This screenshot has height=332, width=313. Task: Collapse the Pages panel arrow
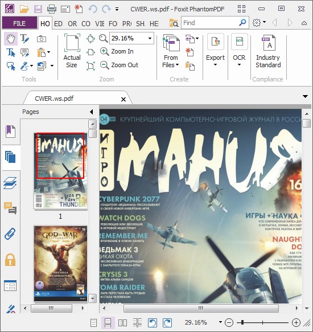92,112
